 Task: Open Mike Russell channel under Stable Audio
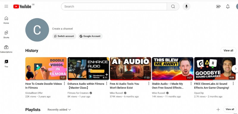click(159, 93)
